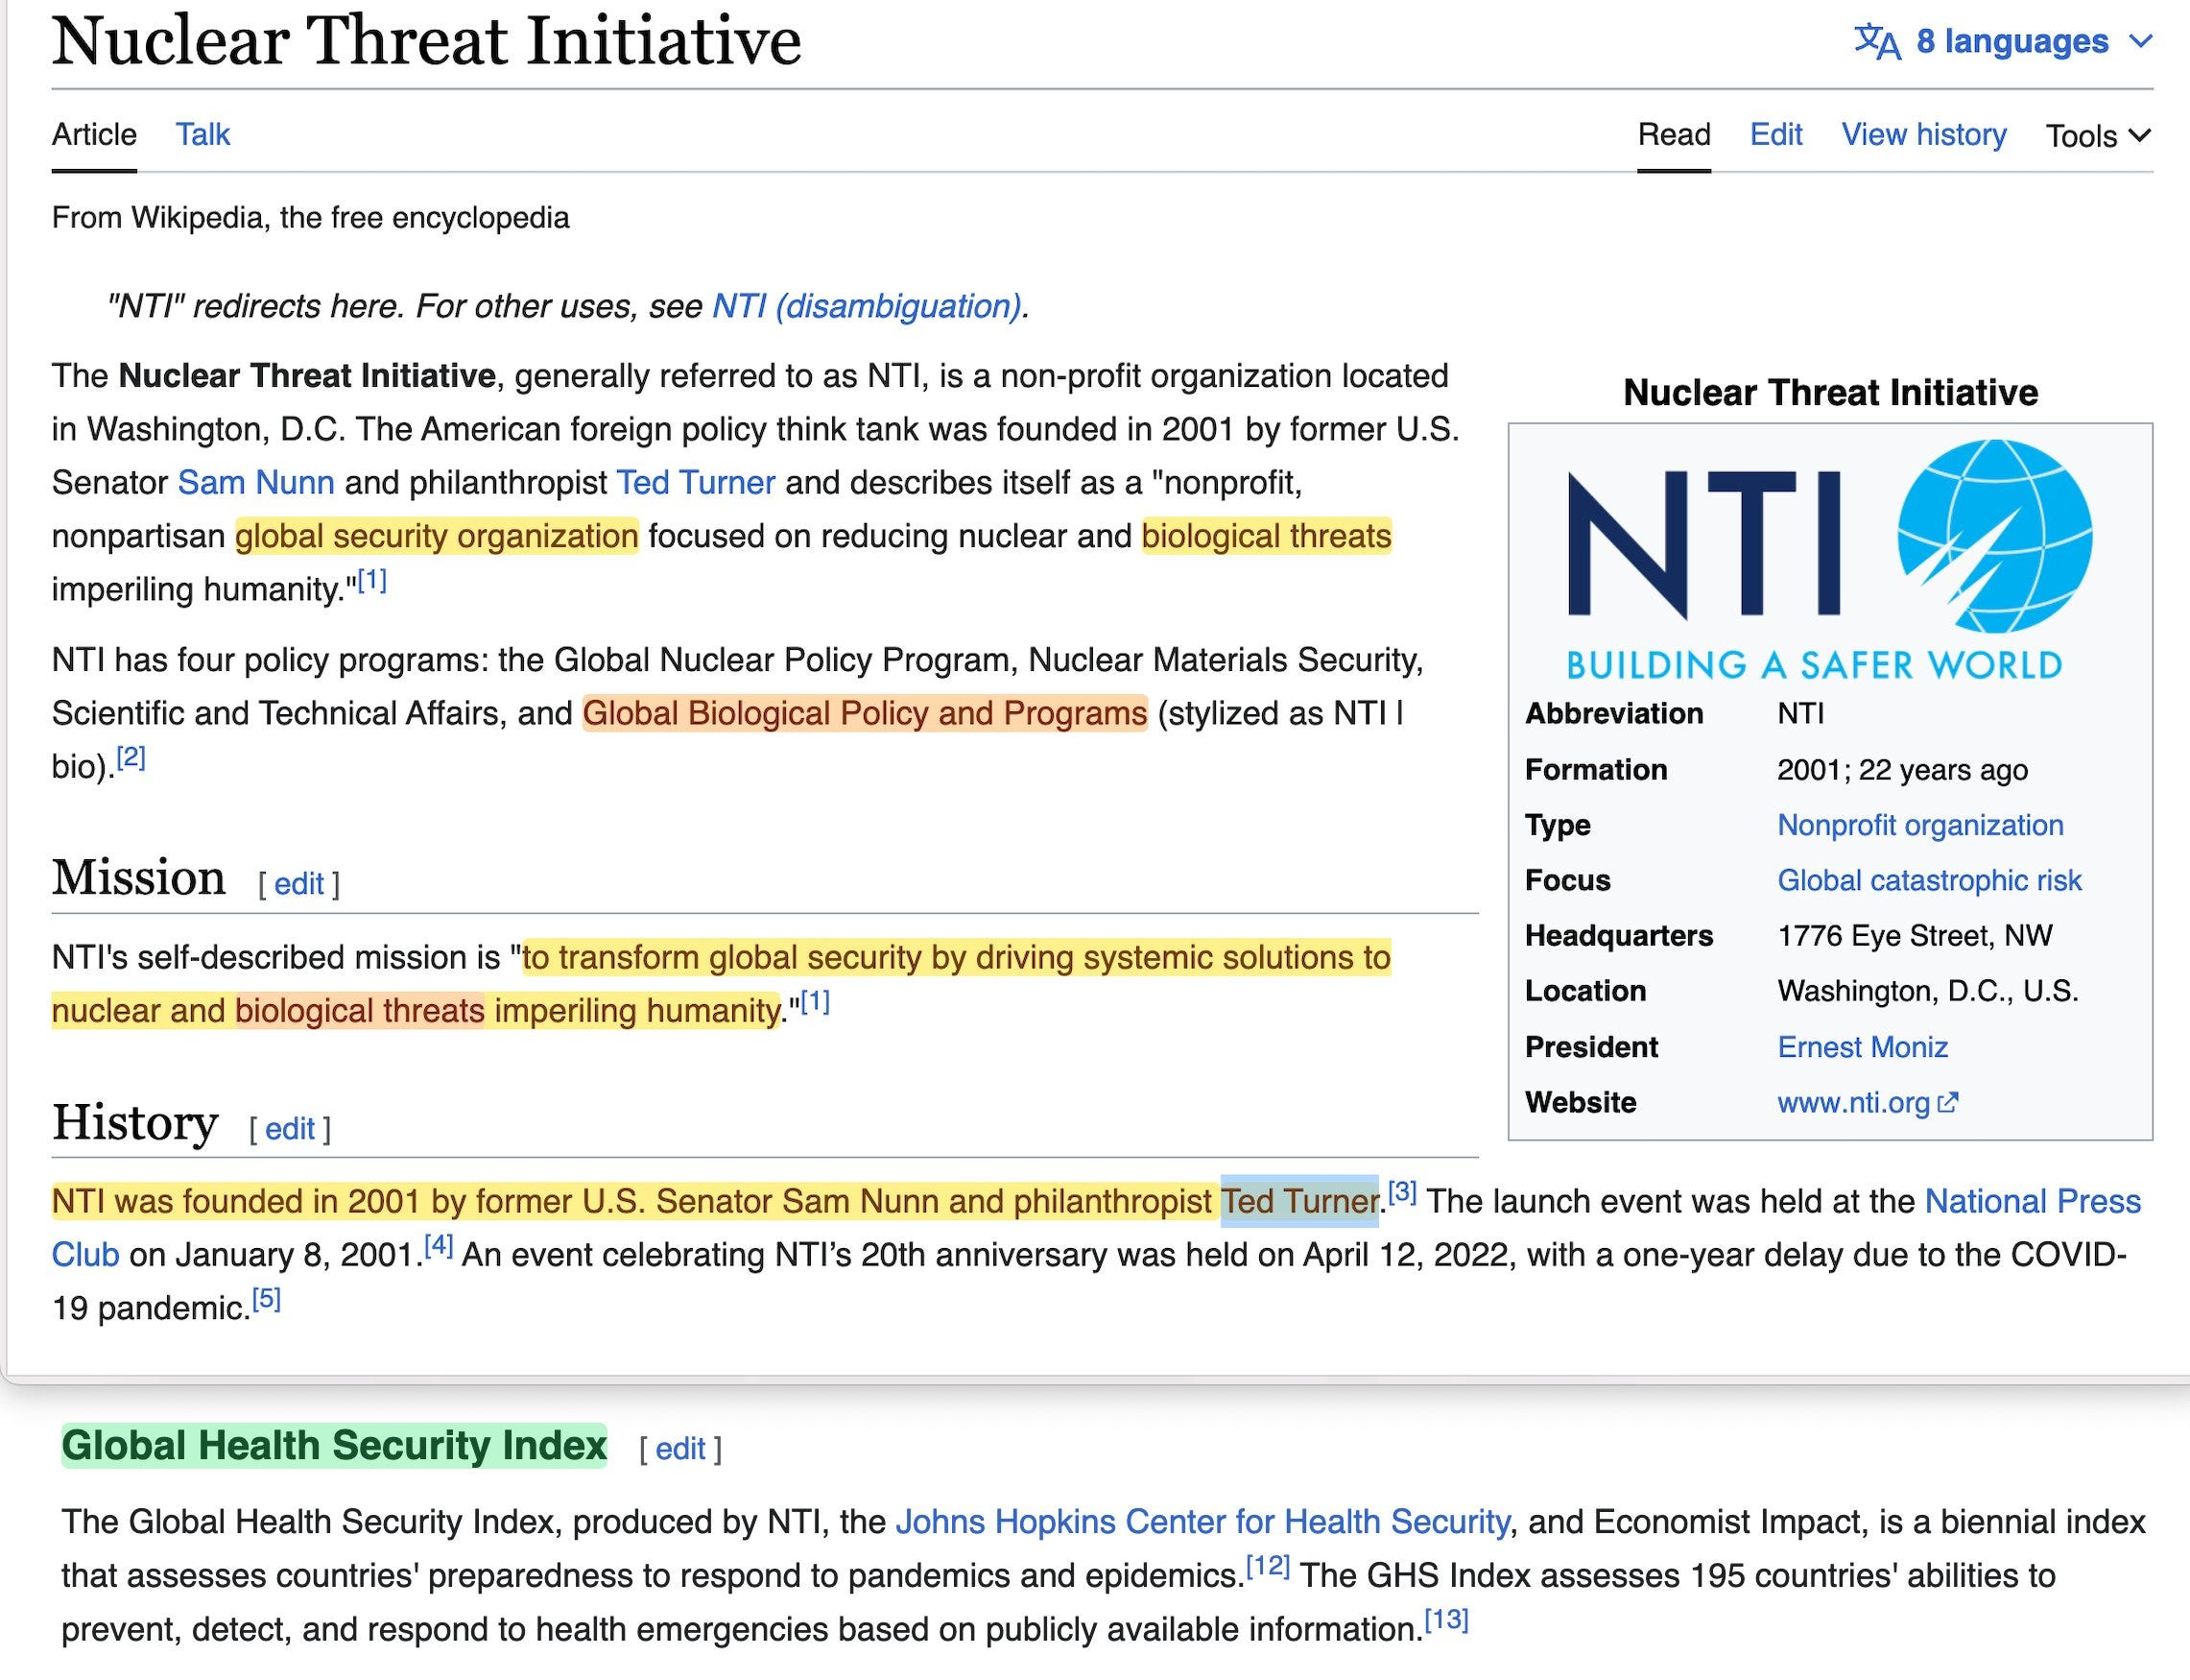The image size is (2190, 1680).
Task: Visit the www.nti.org website link
Action: pos(1853,1103)
